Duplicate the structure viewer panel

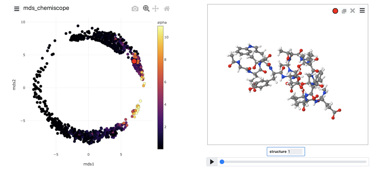(344, 10)
